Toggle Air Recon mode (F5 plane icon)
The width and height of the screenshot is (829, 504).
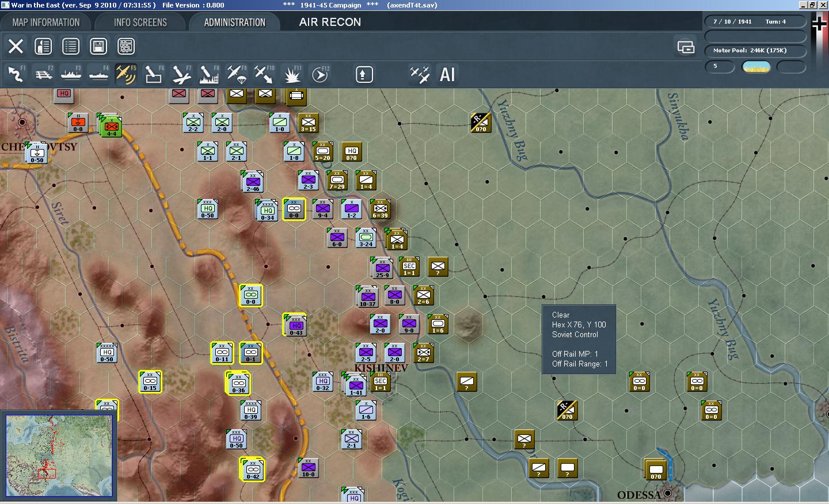[x=126, y=74]
